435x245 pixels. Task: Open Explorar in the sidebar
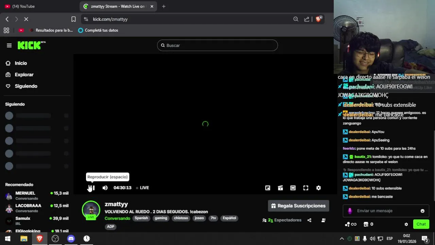click(x=19, y=75)
